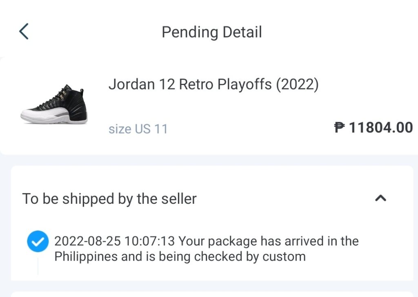This screenshot has width=418, height=297.
Task: Tap the '(2022)' year in product name
Action: [297, 85]
